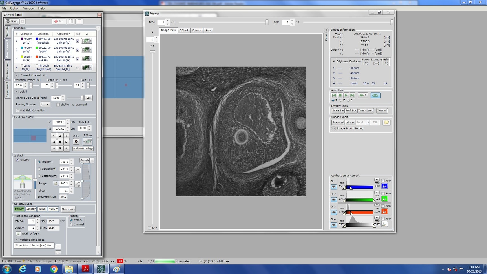Click Clear All overlays

coord(382,111)
